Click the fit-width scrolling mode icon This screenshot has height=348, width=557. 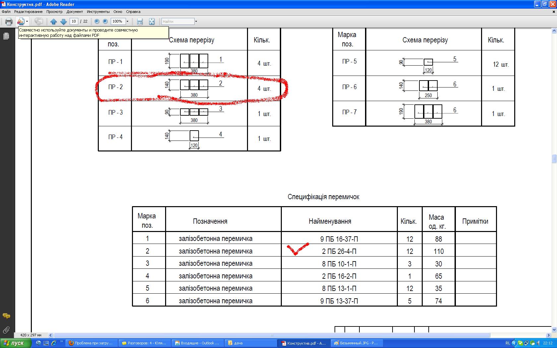pyautogui.click(x=140, y=22)
